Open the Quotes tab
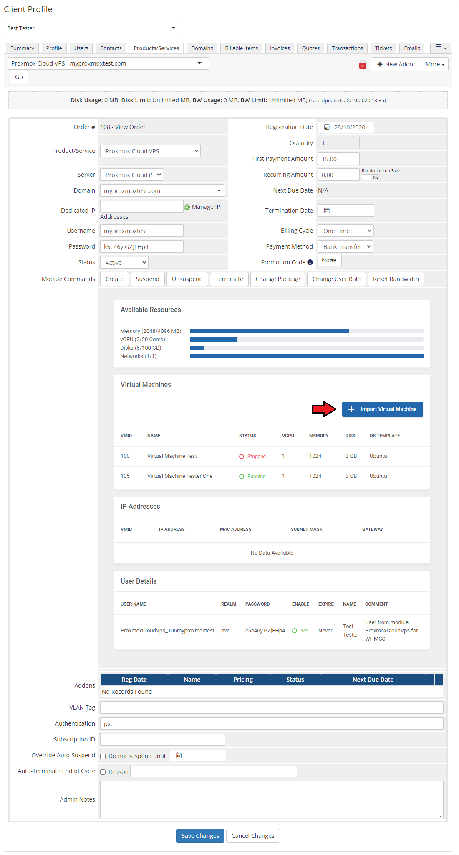 tap(311, 48)
